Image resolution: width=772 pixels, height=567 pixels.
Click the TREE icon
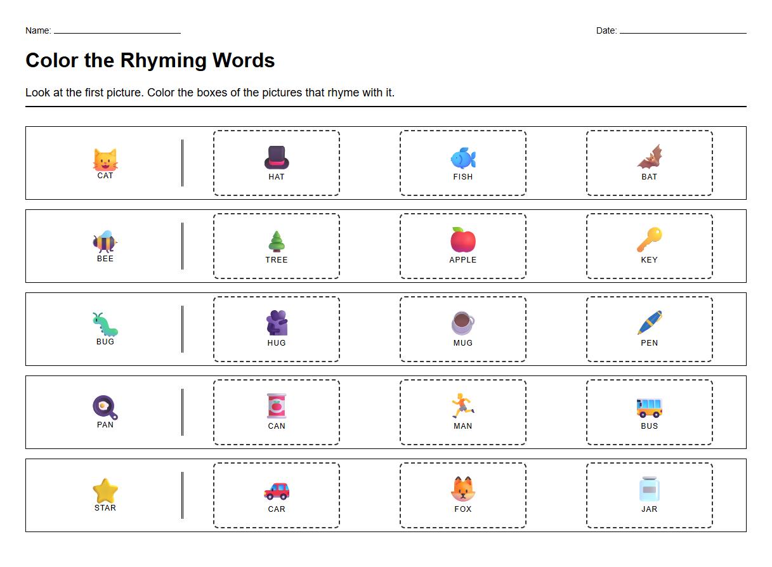[276, 242]
